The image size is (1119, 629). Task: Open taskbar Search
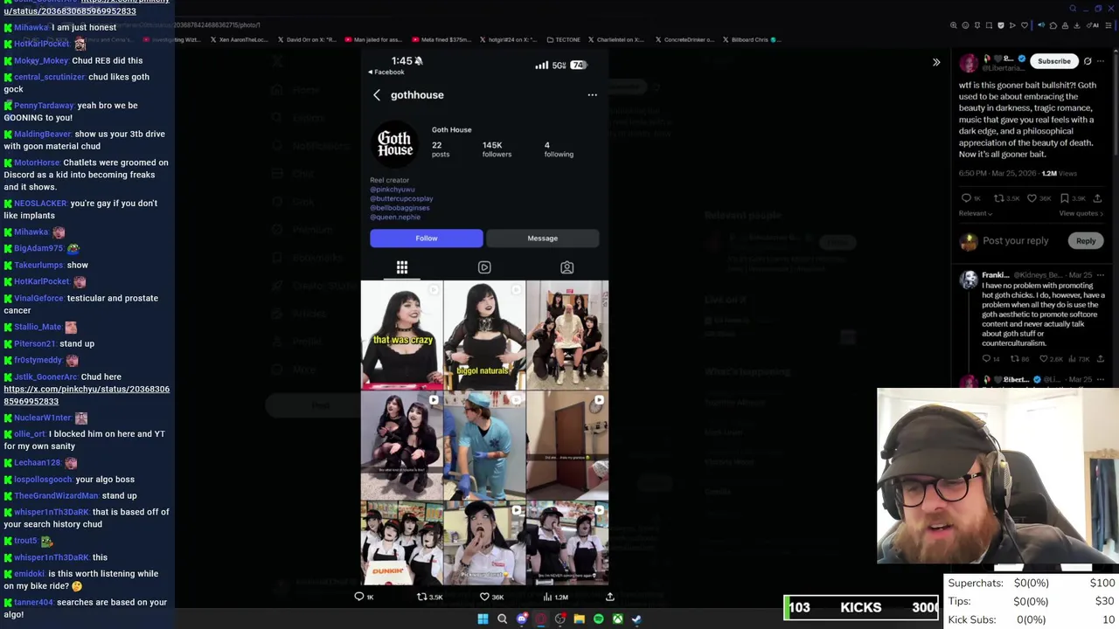point(502,619)
